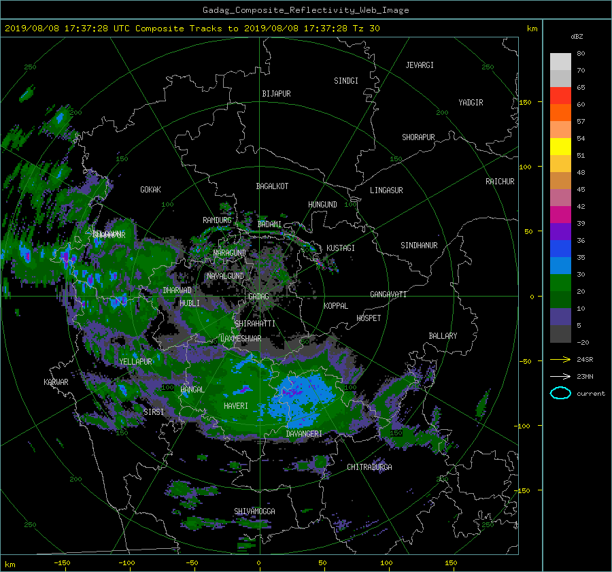The width and height of the screenshot is (612, 572).
Task: Click the CHITRADURGA city label
Action: pos(370,467)
